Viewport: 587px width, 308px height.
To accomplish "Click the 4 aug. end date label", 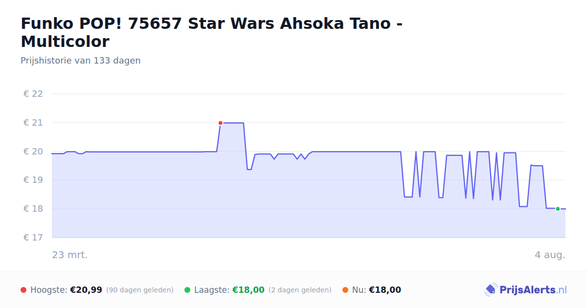I will [x=550, y=255].
